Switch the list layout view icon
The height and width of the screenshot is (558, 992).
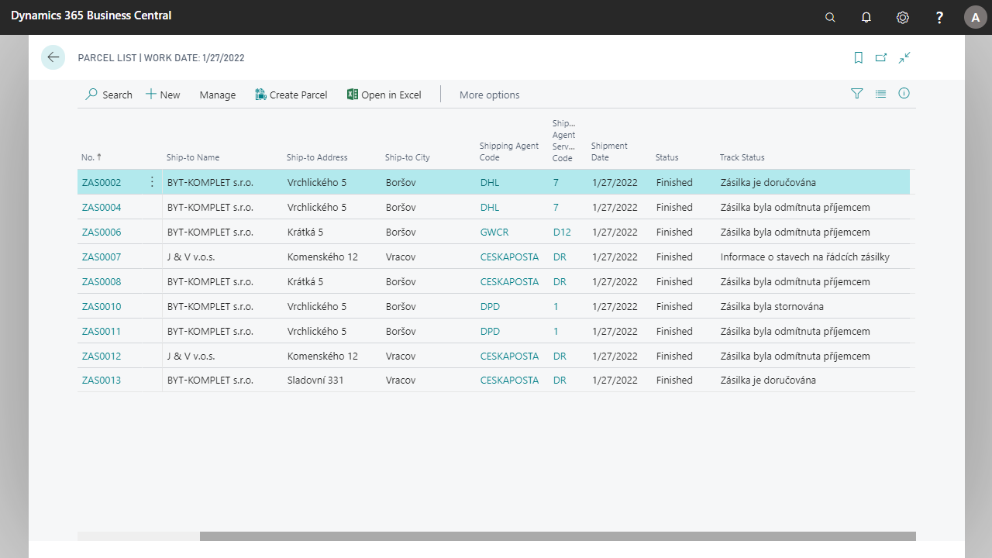coord(880,94)
